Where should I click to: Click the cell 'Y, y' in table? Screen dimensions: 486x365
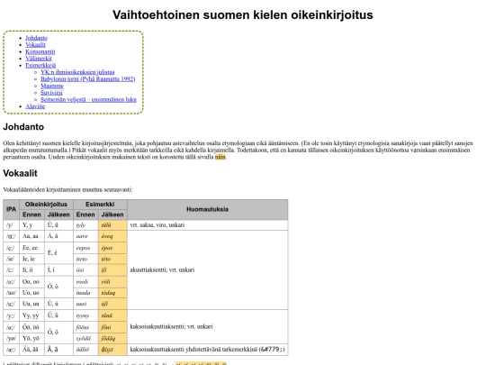click(x=31, y=225)
